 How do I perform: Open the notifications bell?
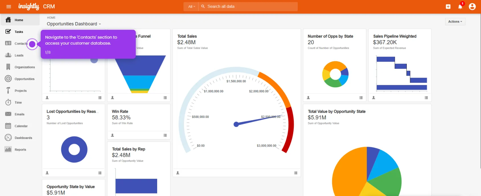[460, 7]
